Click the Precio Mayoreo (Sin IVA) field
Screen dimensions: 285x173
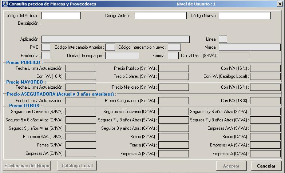point(173,87)
